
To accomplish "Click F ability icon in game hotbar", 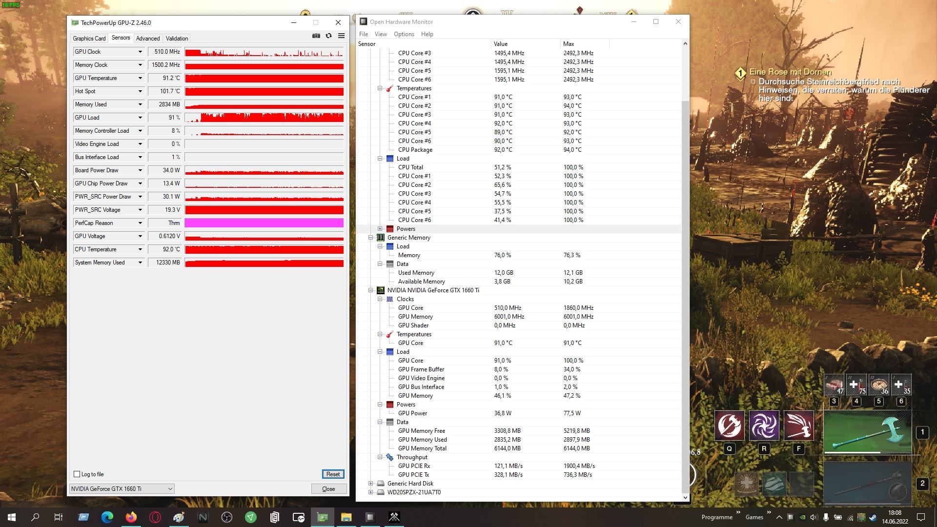I will [x=798, y=425].
